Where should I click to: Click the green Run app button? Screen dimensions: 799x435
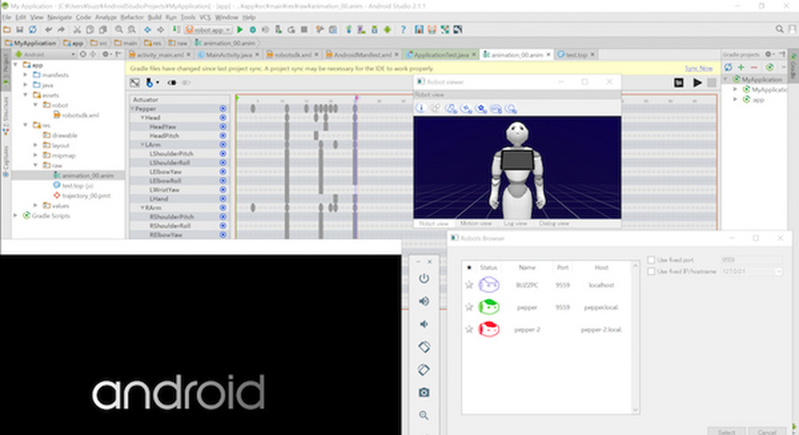pyautogui.click(x=240, y=29)
